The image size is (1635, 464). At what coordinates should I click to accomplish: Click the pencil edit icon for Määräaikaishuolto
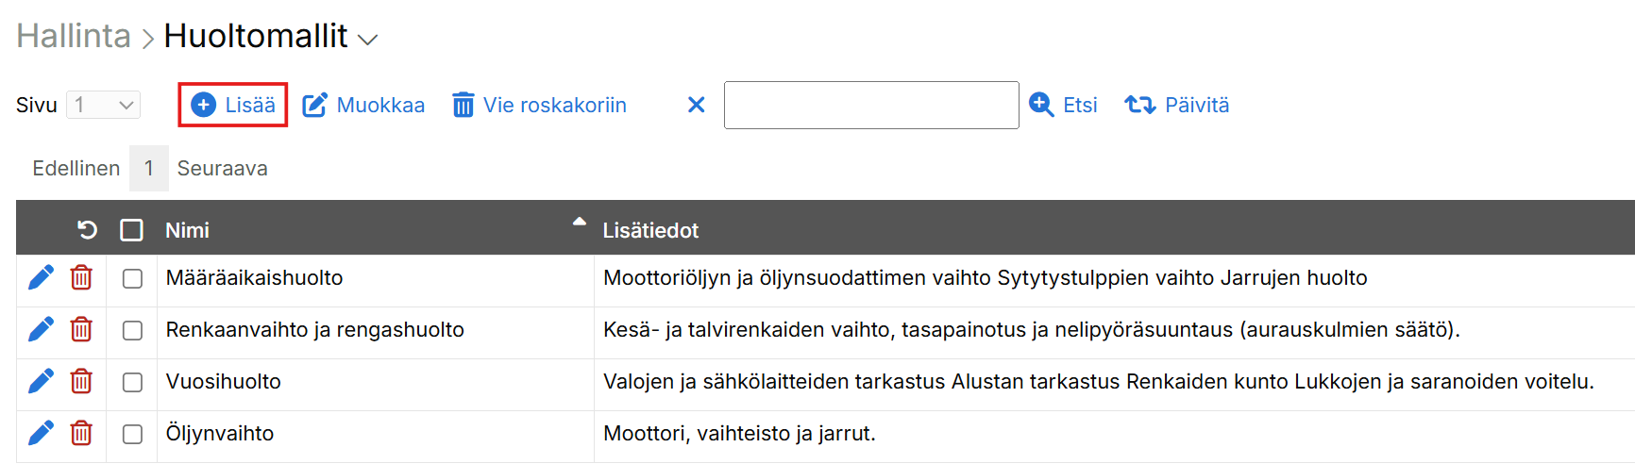[x=41, y=278]
